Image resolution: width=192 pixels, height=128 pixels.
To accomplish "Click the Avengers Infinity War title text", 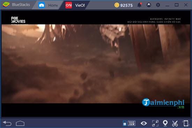I will point(165,19).
